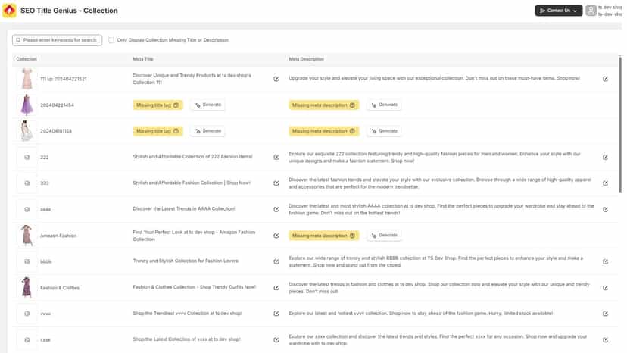Click the white dress thumbnail of 202404191158
This screenshot has height=353, width=627.
[27, 131]
